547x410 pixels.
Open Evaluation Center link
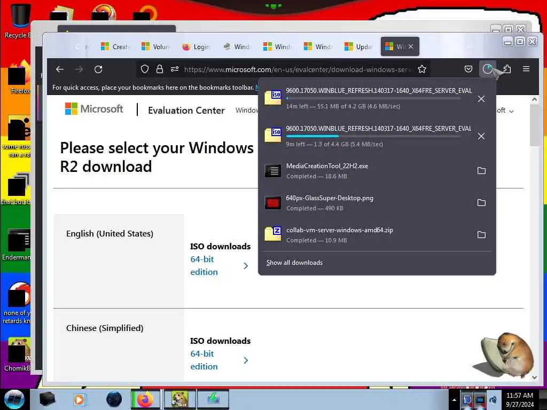point(186,111)
